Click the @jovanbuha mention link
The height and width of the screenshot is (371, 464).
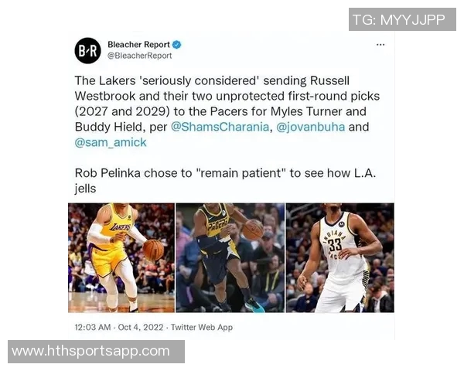pos(310,127)
